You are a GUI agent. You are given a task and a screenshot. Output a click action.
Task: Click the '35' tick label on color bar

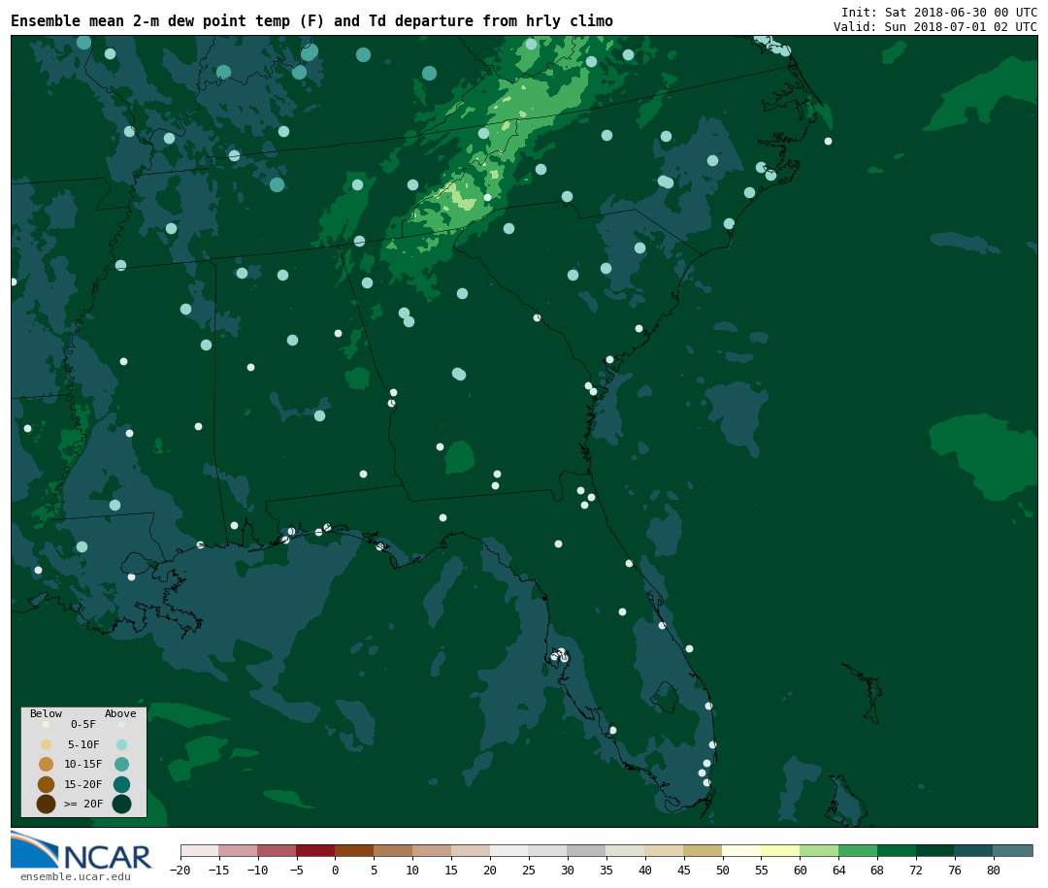pyautogui.click(x=606, y=870)
